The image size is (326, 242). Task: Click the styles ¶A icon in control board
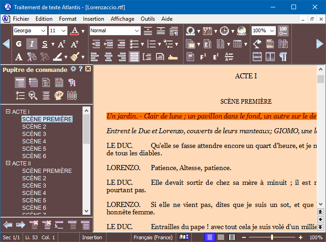pyautogui.click(x=72, y=83)
